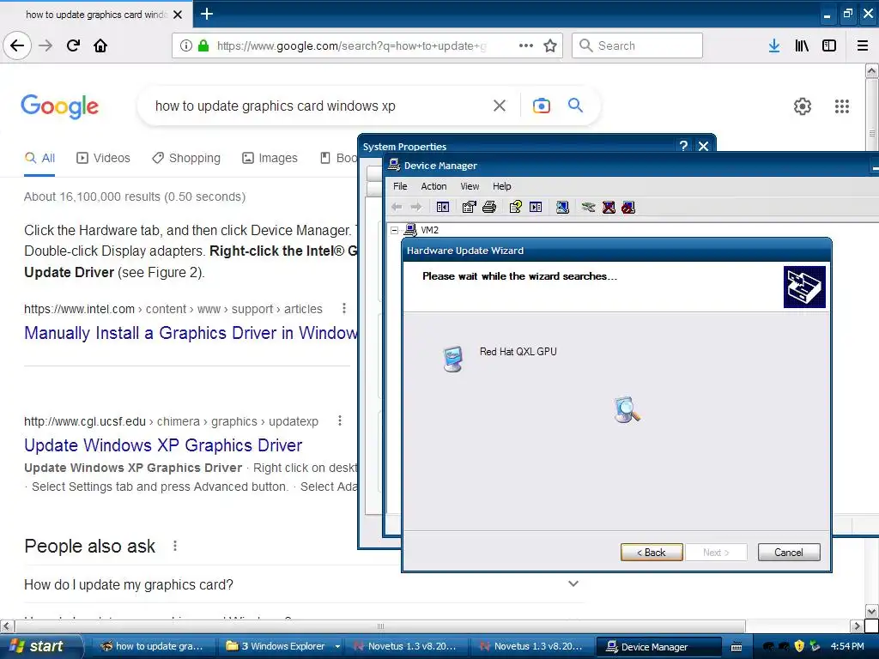Viewport: 879px width, 659px height.
Task: Go to Firefox home page icon
Action: click(100, 45)
